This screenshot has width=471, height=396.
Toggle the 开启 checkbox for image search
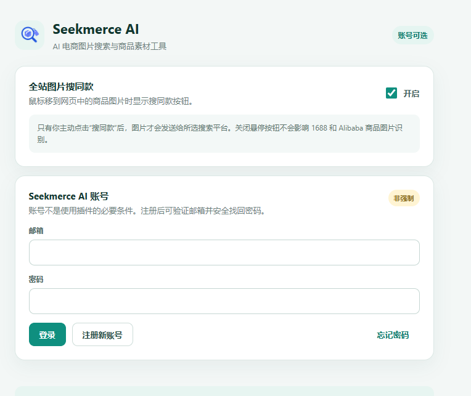pyautogui.click(x=391, y=93)
